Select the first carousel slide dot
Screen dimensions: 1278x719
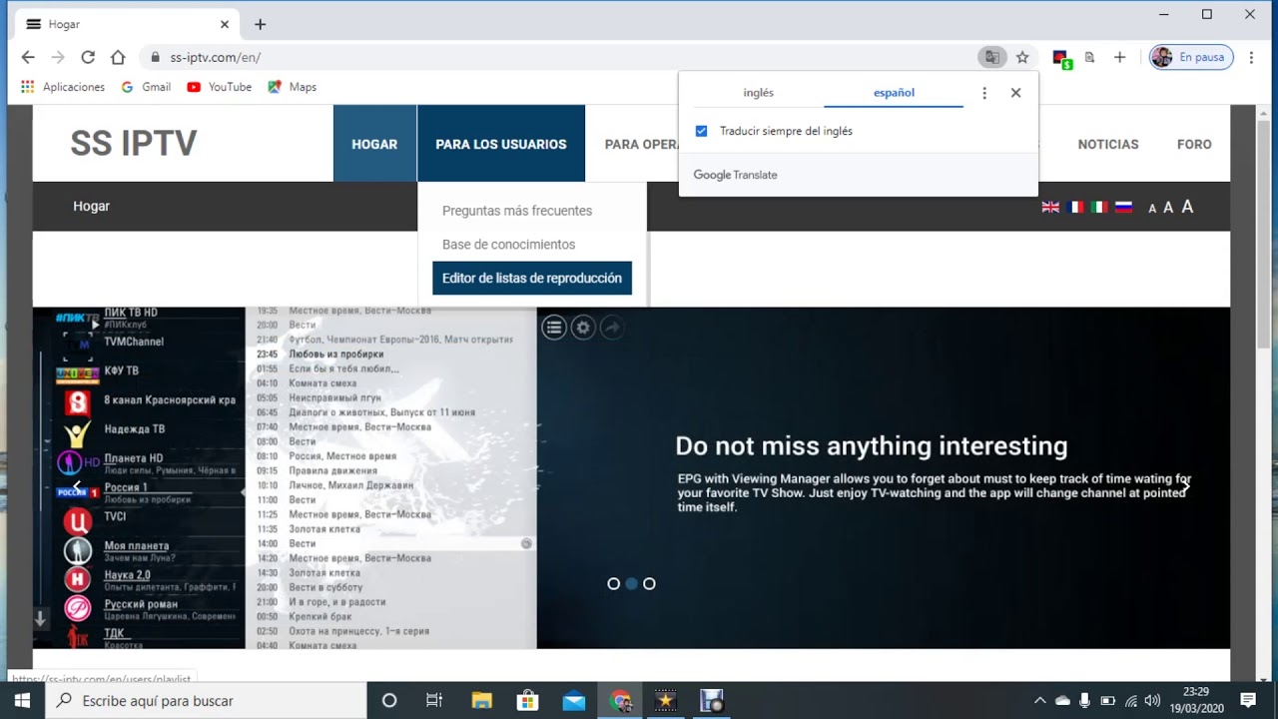coord(613,583)
